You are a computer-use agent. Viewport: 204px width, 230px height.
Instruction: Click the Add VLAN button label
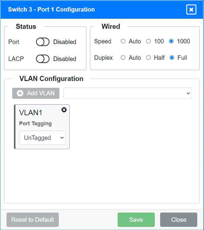41,93
